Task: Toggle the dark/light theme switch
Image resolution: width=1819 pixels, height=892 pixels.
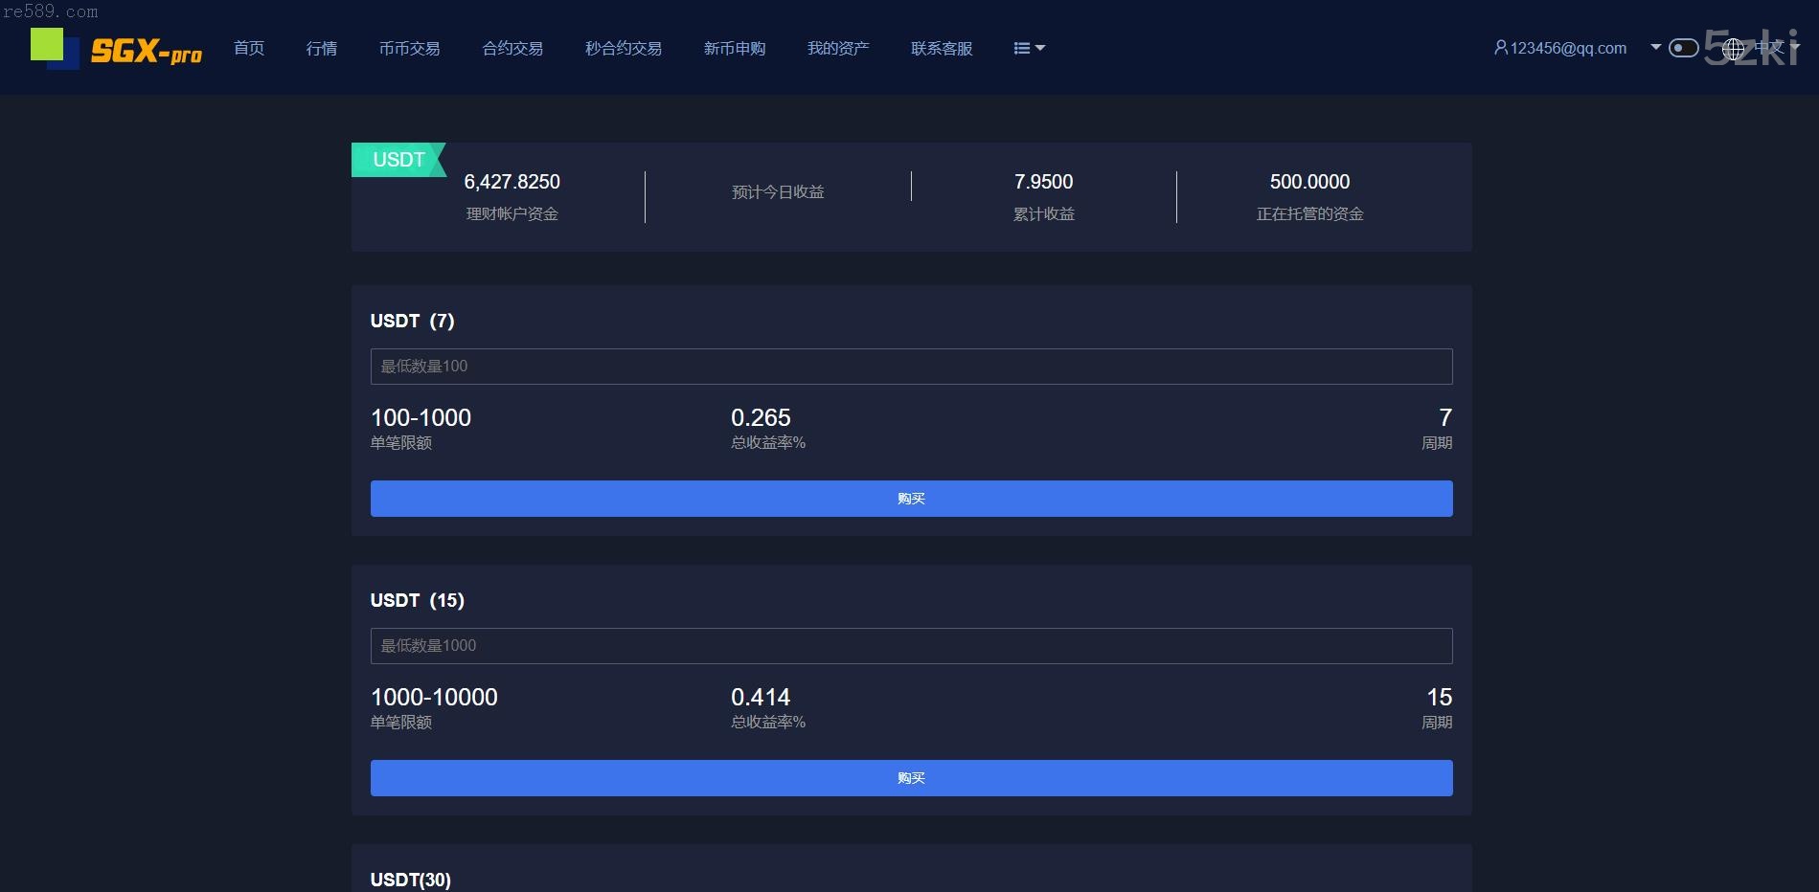Action: [x=1683, y=48]
